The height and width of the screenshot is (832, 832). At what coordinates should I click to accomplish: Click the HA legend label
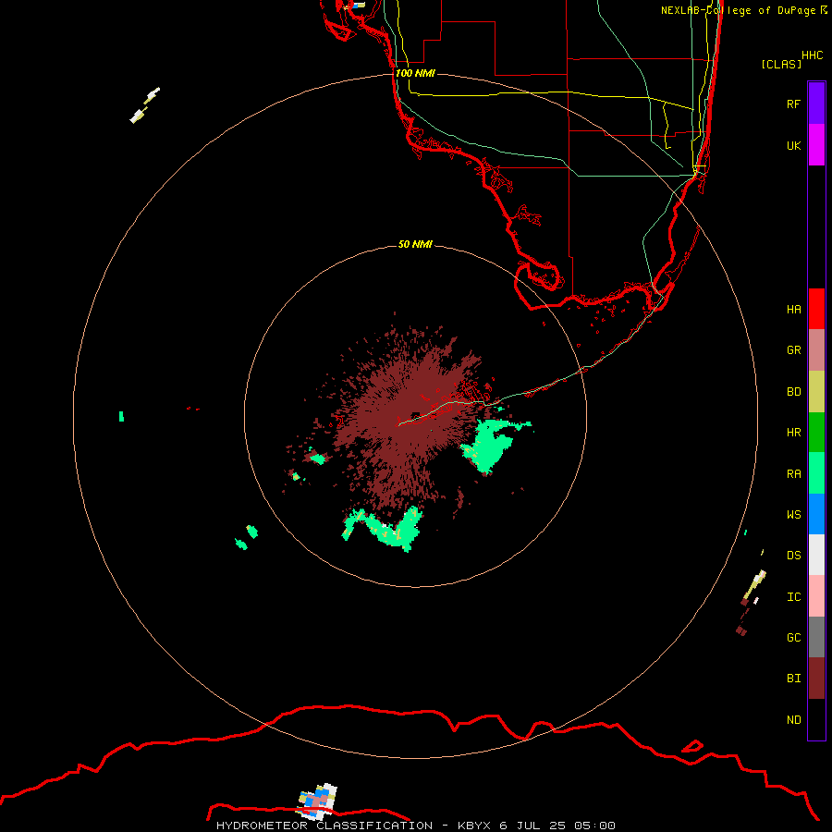coord(793,309)
